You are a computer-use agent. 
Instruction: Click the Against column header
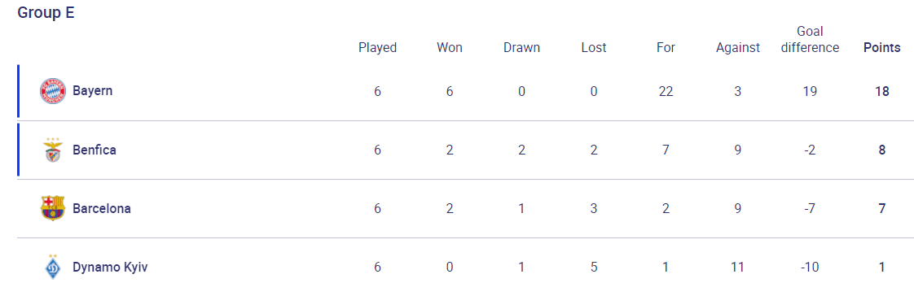click(x=738, y=48)
